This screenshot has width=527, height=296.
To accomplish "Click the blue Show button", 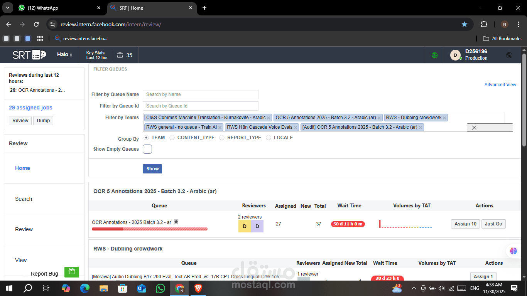I will [152, 169].
